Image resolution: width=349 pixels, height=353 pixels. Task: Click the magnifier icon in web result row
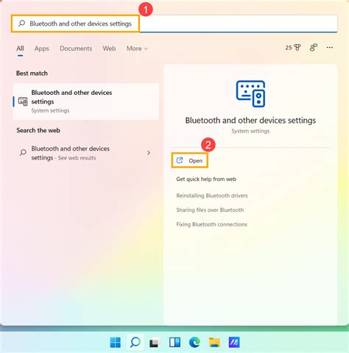[x=23, y=152]
